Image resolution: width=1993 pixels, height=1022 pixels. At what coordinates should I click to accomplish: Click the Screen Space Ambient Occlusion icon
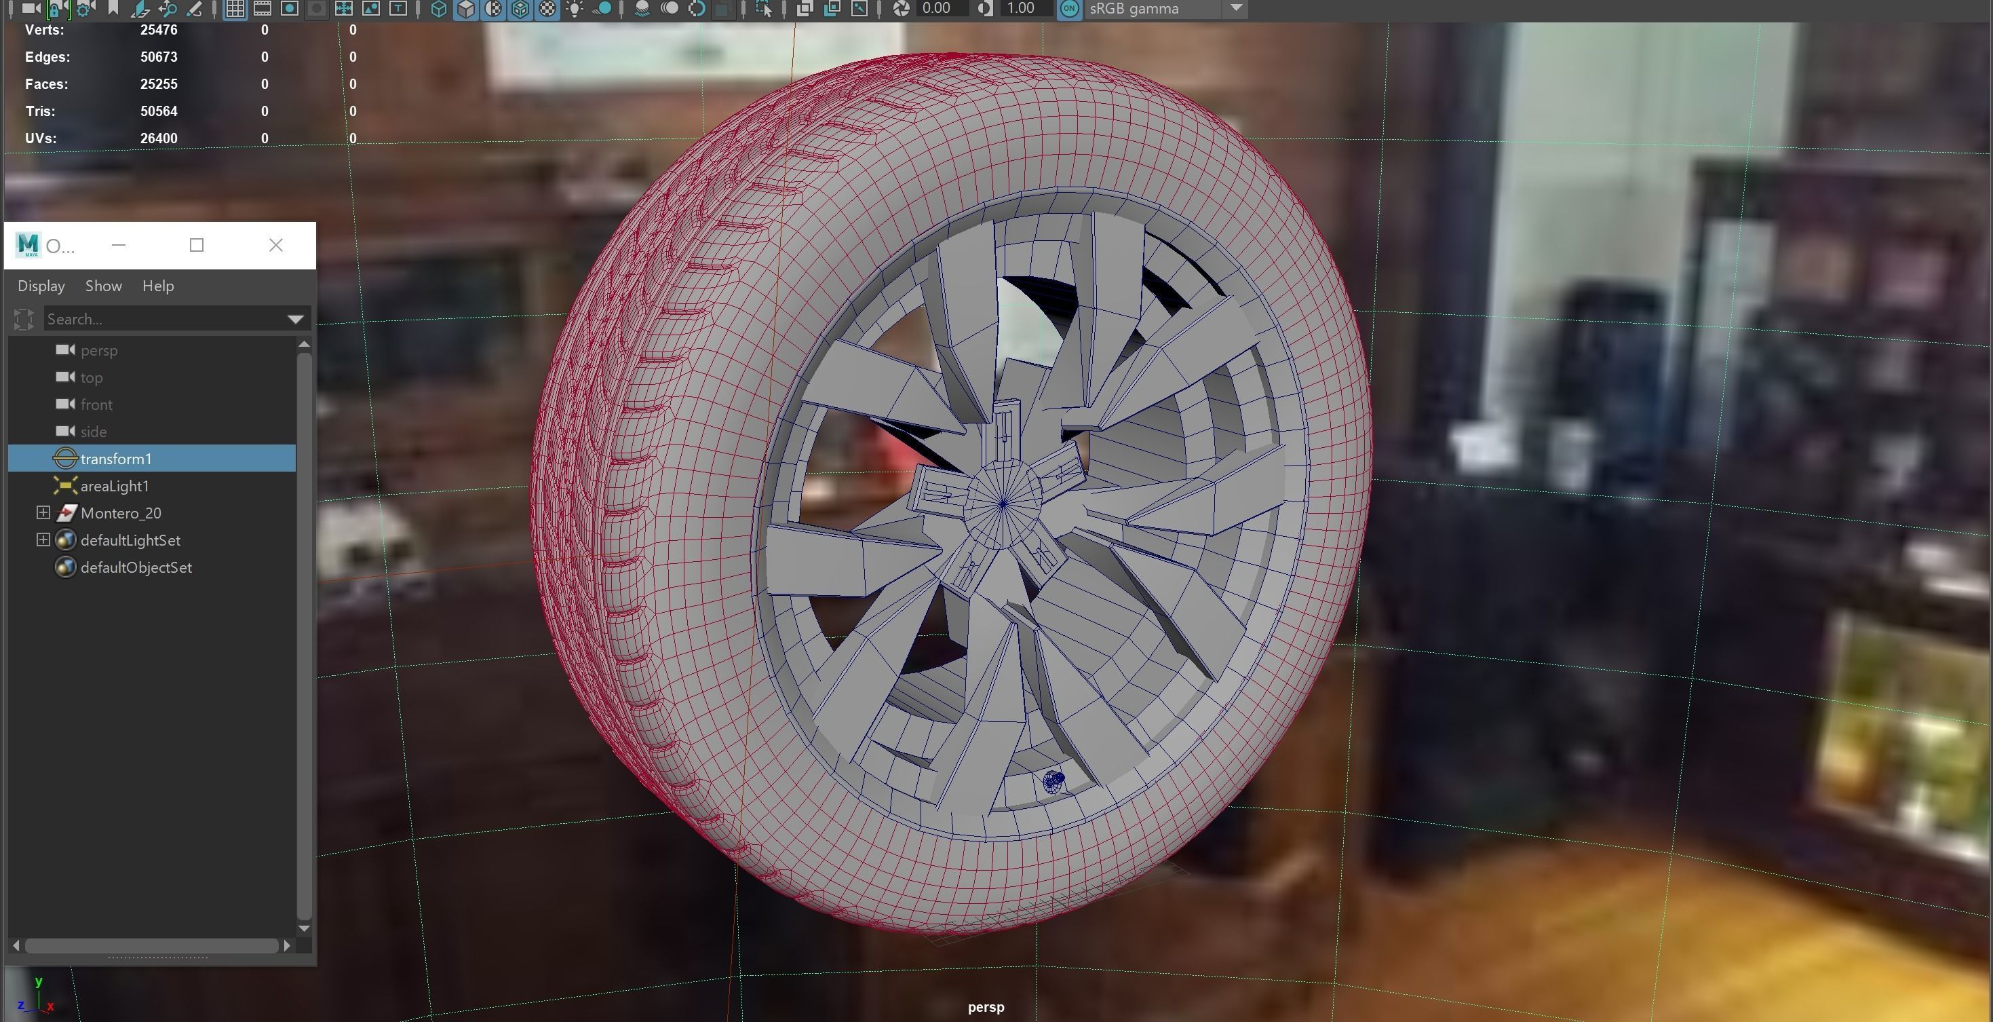[x=642, y=9]
